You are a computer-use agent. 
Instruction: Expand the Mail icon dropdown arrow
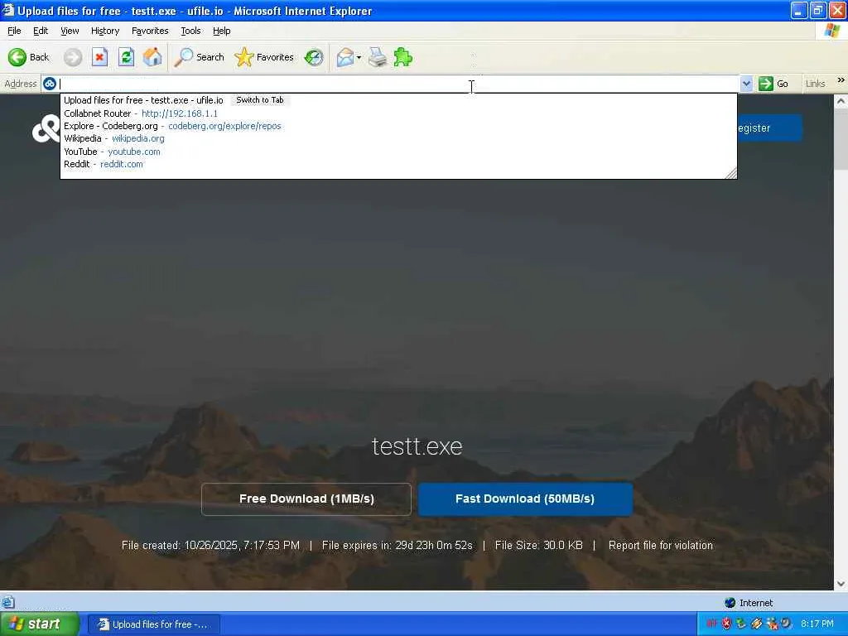(x=359, y=57)
